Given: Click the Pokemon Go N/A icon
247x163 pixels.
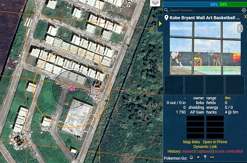Looking at the screenshot, I should click(x=212, y=157).
